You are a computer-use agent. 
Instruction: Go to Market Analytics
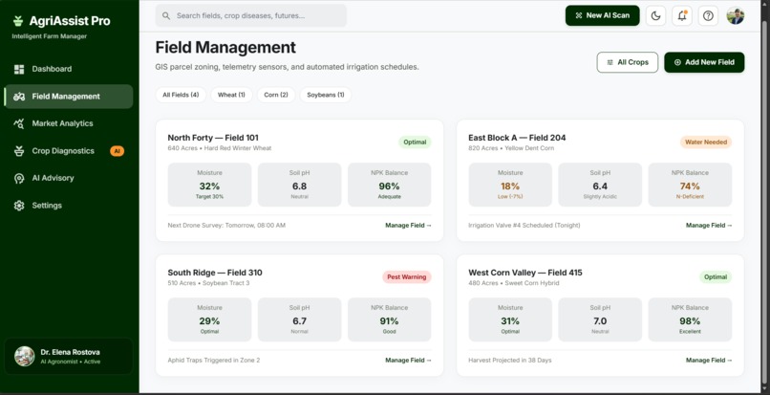coord(68,123)
